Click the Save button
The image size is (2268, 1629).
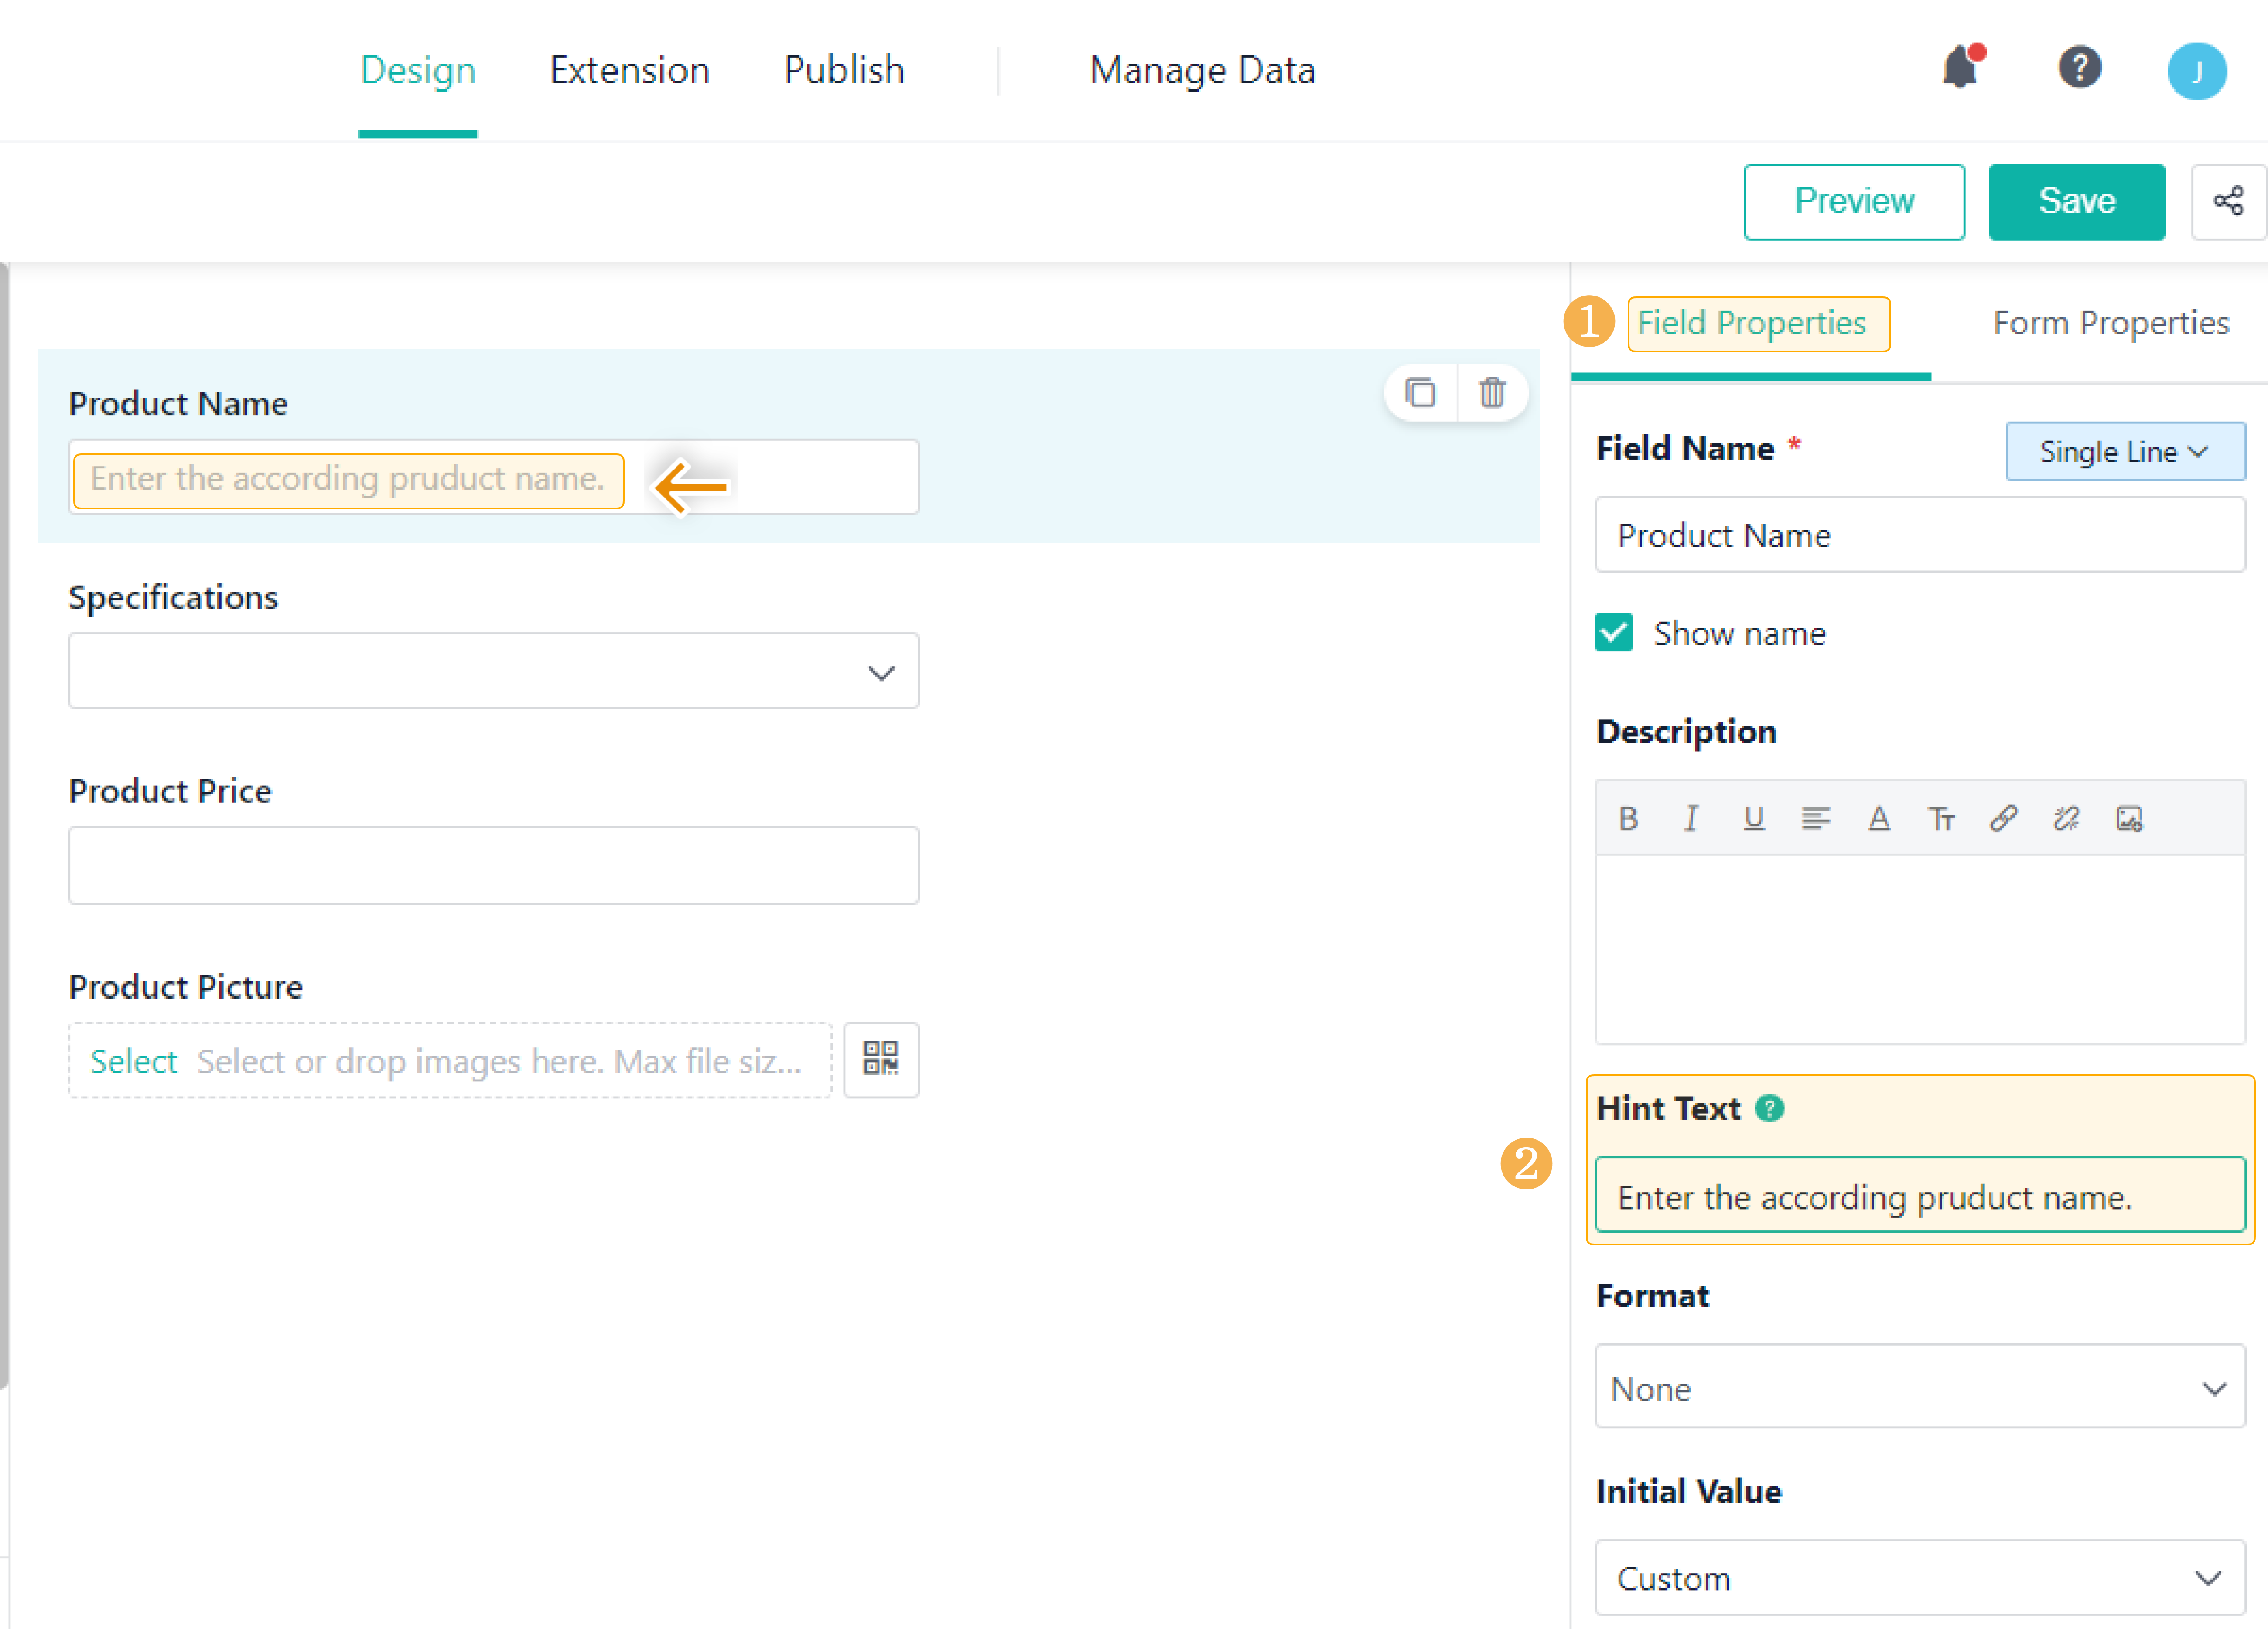pyautogui.click(x=2077, y=202)
